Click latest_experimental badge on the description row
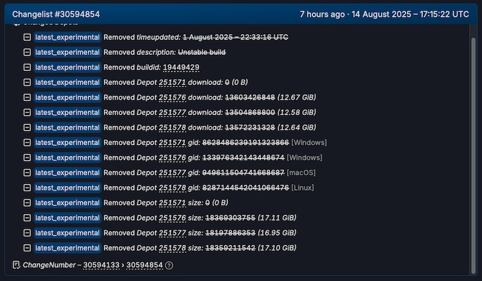This screenshot has width=482, height=281. [x=67, y=52]
